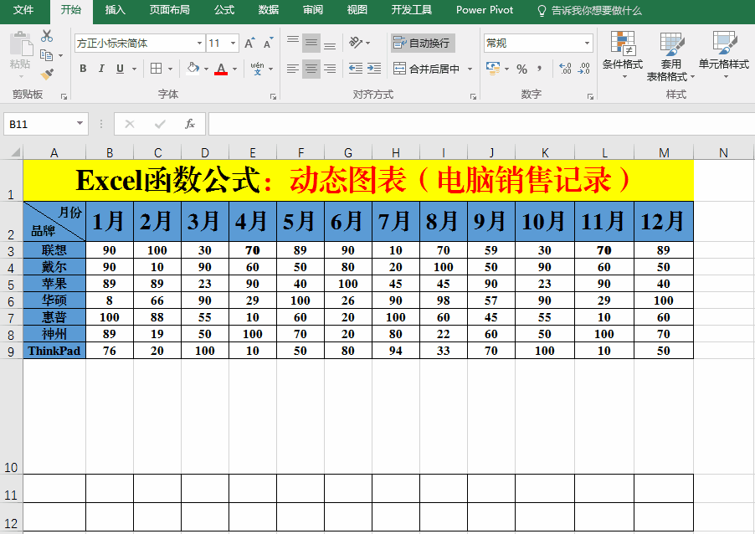Viewport: 755px width, 534px height.
Task: Open the number format dropdown 常规
Action: point(587,44)
